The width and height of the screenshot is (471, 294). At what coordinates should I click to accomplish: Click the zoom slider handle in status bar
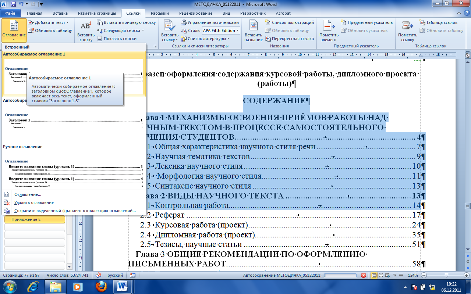click(x=446, y=275)
